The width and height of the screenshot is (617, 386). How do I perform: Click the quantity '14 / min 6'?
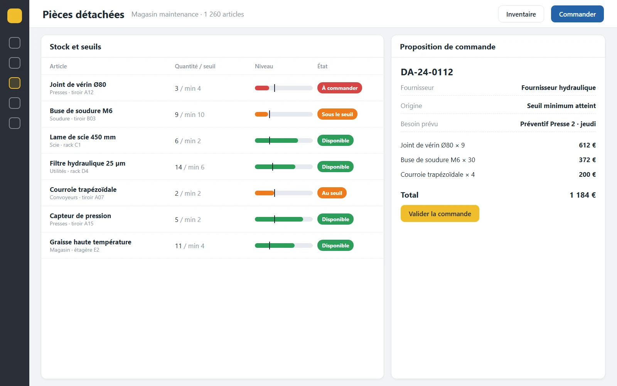pyautogui.click(x=190, y=167)
